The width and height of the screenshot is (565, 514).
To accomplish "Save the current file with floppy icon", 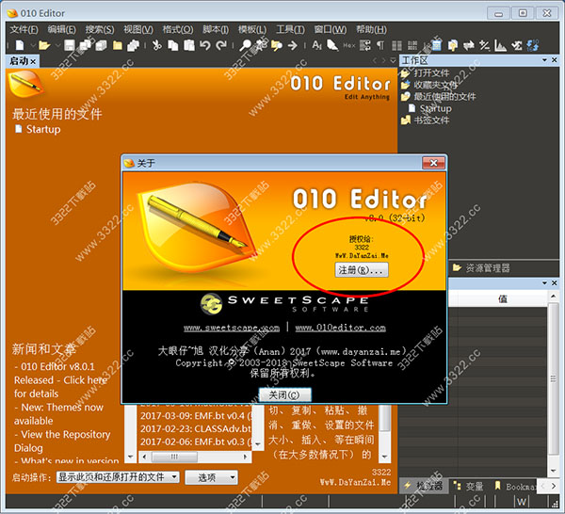I will click(x=69, y=45).
